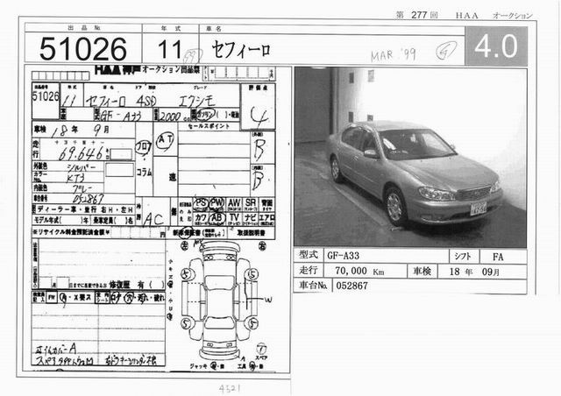Image resolution: width=561 pixels, height=396 pixels.
Task: Click the handwritten 69.646 mileage
Action: click(82, 154)
